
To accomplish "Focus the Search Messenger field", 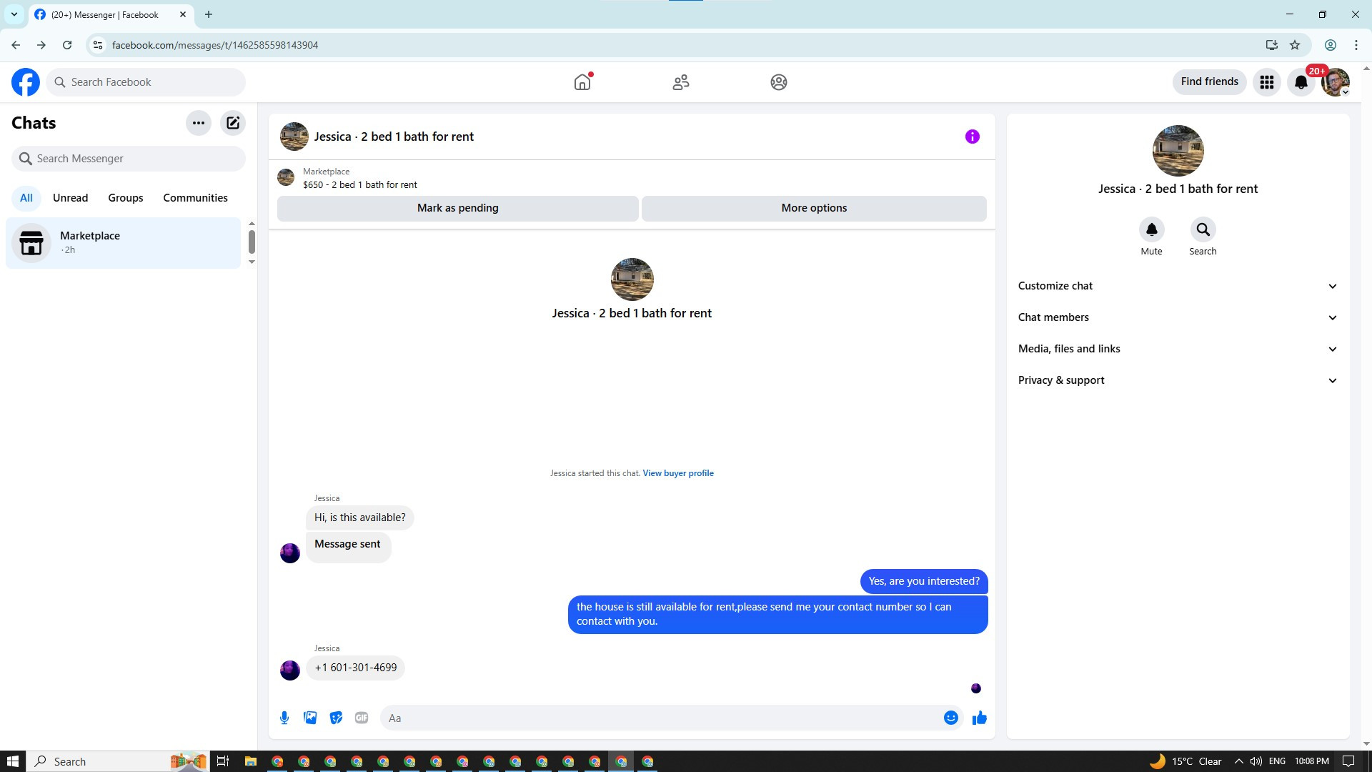I will point(129,159).
